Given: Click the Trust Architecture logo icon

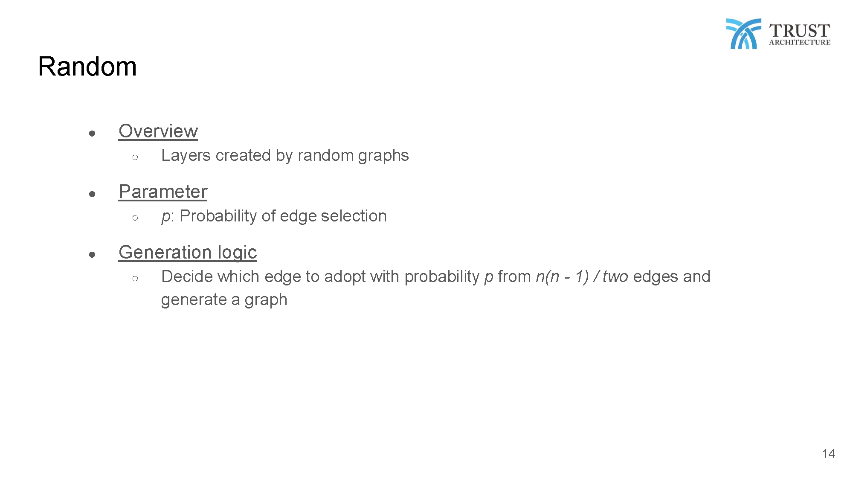Looking at the screenshot, I should coord(743,34).
